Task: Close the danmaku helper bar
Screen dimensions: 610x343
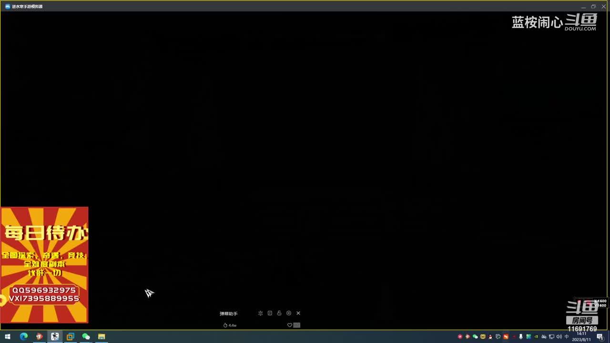Action: point(298,313)
